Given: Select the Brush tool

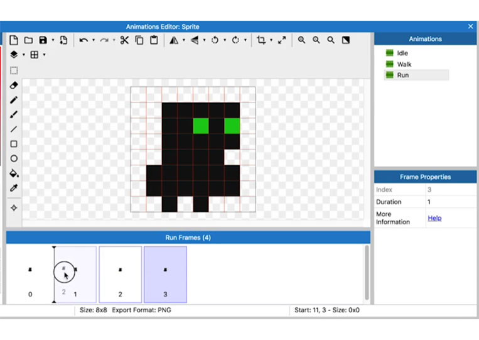Looking at the screenshot, I should [14, 114].
